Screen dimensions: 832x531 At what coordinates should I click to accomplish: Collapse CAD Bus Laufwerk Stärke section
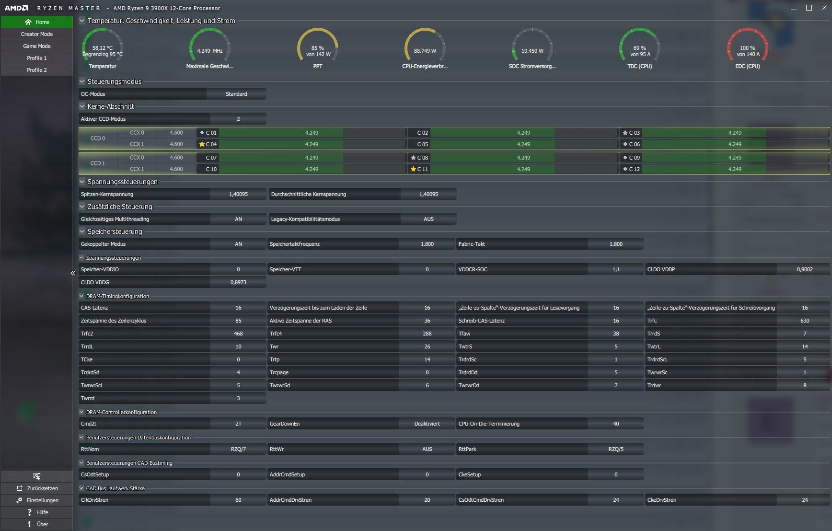[x=81, y=488]
